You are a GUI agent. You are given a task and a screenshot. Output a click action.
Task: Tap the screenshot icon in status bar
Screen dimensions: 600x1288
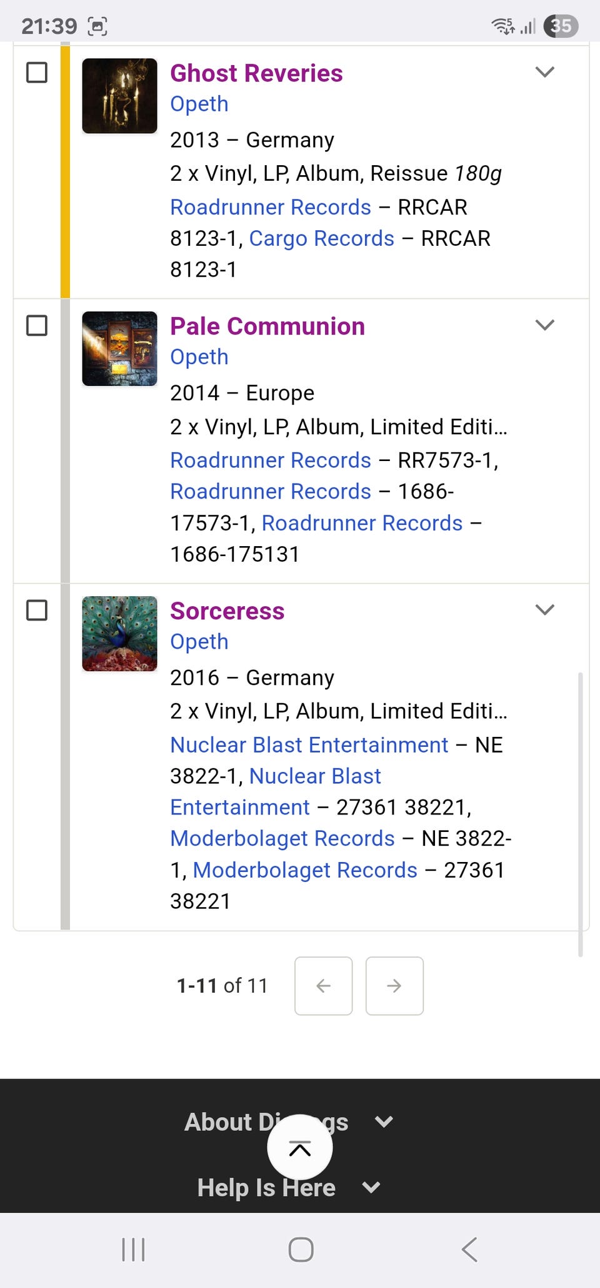click(x=97, y=26)
